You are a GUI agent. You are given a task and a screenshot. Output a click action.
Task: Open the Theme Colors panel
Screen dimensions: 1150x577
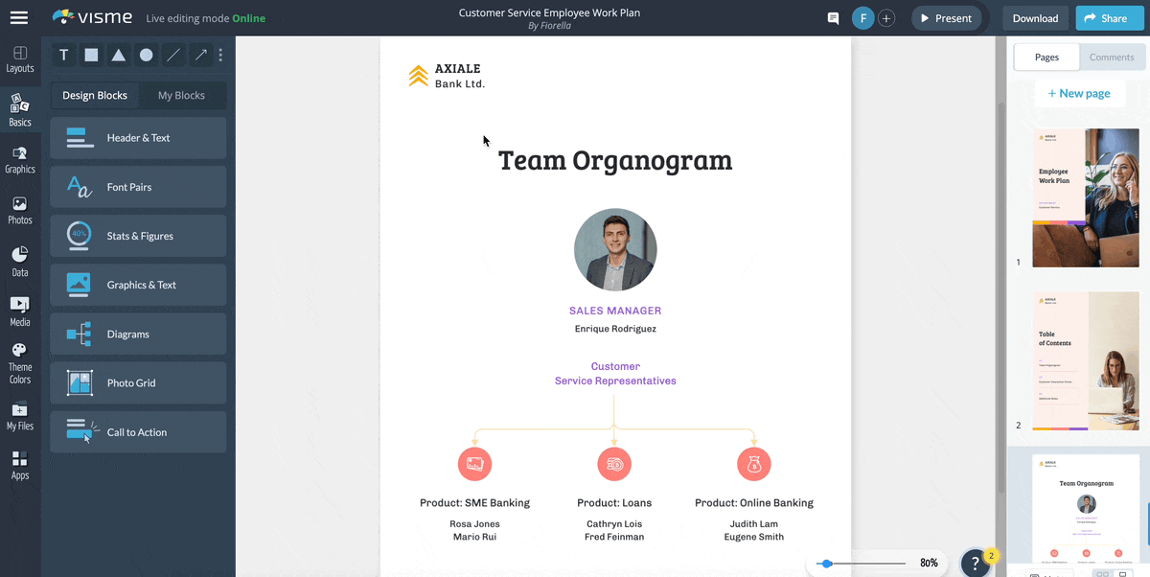click(20, 362)
